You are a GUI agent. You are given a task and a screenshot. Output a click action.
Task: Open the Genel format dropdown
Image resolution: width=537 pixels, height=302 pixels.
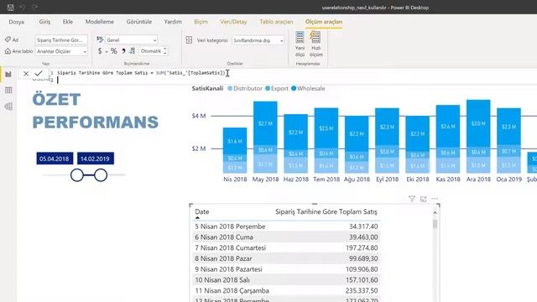pyautogui.click(x=131, y=40)
